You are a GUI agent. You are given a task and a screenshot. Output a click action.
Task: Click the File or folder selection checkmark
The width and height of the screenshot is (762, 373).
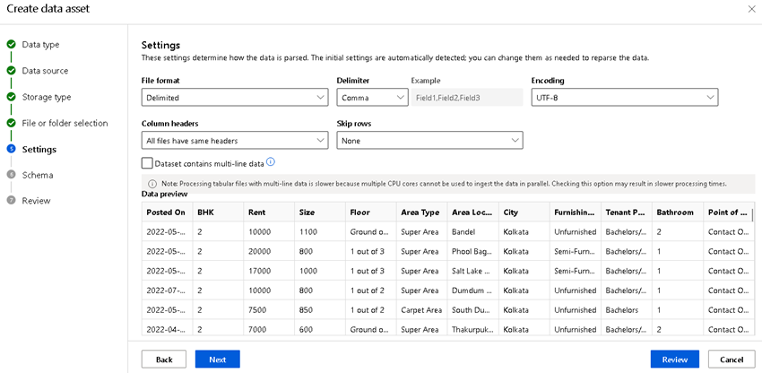point(11,124)
